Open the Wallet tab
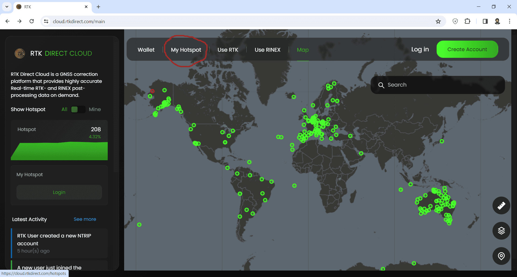 click(146, 50)
